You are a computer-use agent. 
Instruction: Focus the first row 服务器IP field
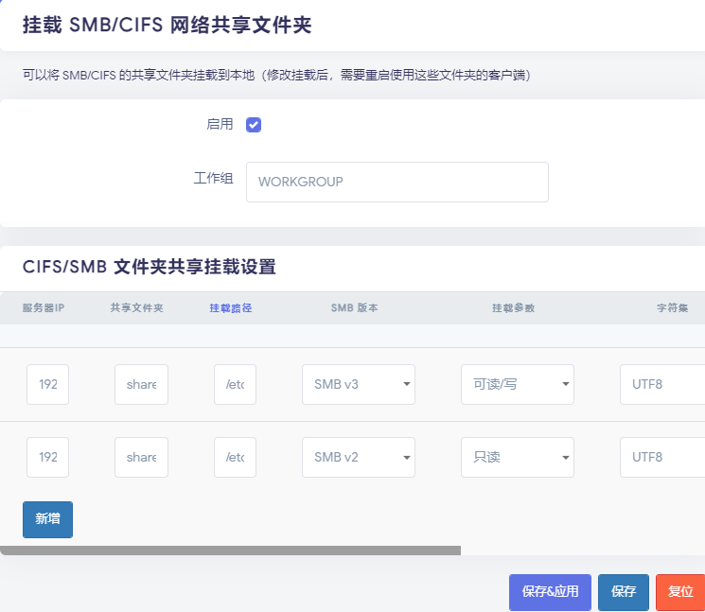(47, 385)
